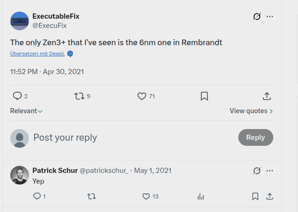Share Patrick Schur's reply

point(270,196)
